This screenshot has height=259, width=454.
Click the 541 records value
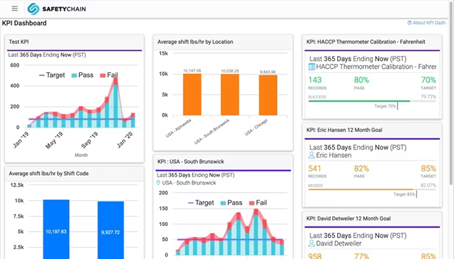click(315, 168)
